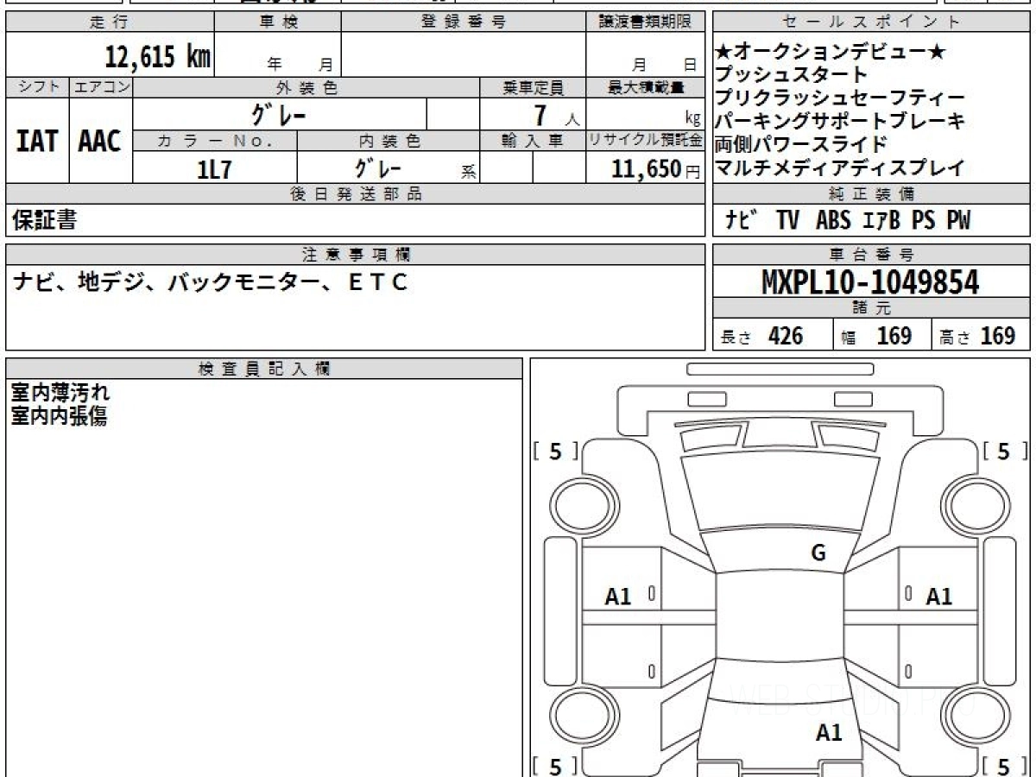Select the シフト header label
This screenshot has height=777, width=1036.
pos(37,87)
